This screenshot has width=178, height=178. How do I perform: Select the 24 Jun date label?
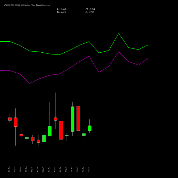pos(9,169)
